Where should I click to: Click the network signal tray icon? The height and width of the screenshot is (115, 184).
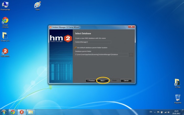165,112
